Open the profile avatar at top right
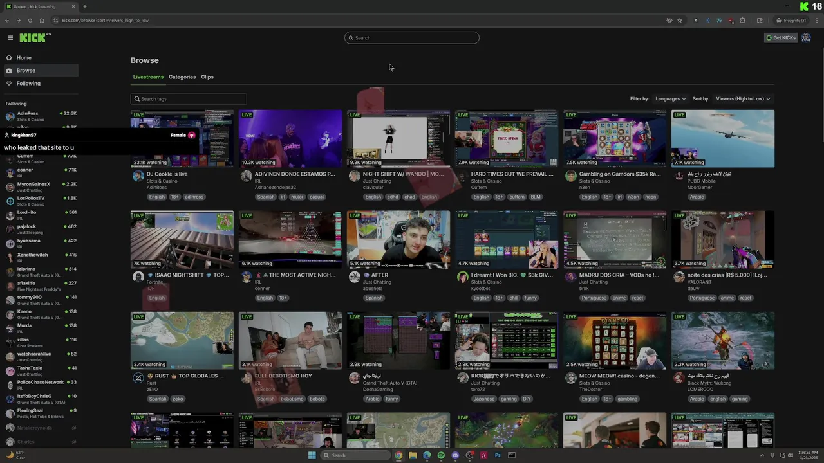This screenshot has width=824, height=463. pos(806,38)
